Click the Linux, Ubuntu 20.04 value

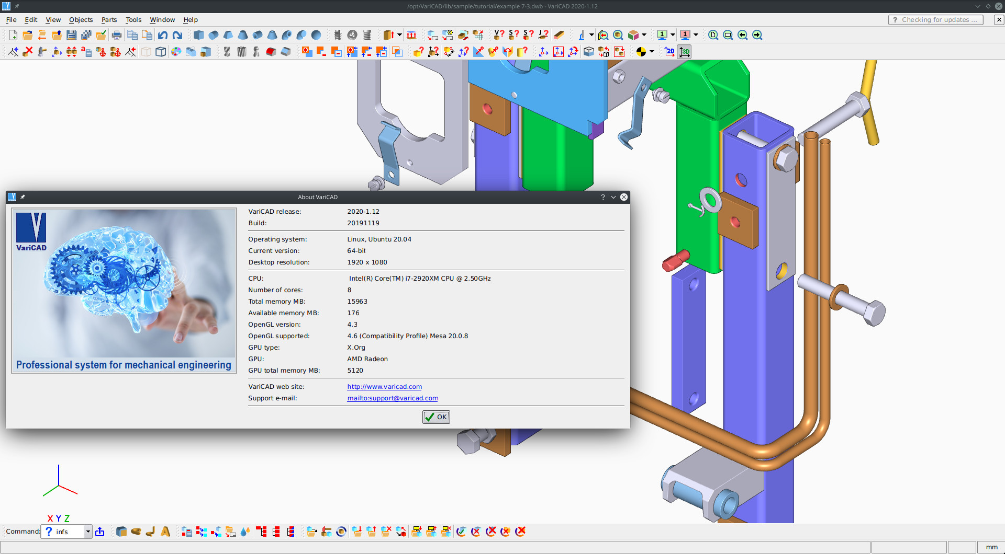[379, 239]
